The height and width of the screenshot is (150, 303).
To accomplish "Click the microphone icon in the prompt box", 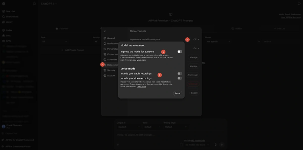I will tap(216, 145).
